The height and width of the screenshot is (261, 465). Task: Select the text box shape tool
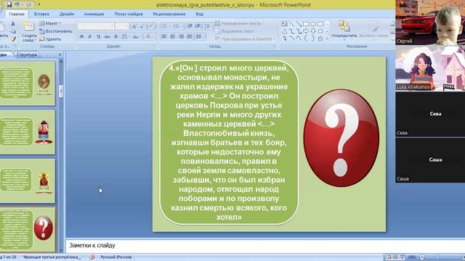click(x=284, y=24)
